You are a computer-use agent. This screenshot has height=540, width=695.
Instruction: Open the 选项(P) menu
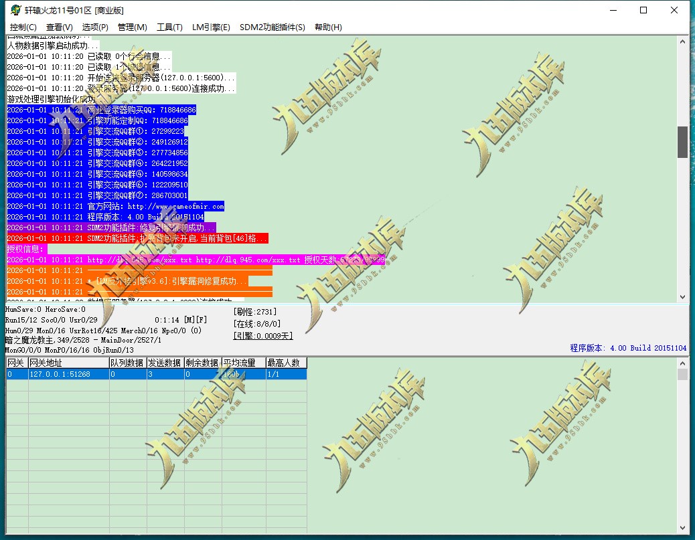pos(95,27)
